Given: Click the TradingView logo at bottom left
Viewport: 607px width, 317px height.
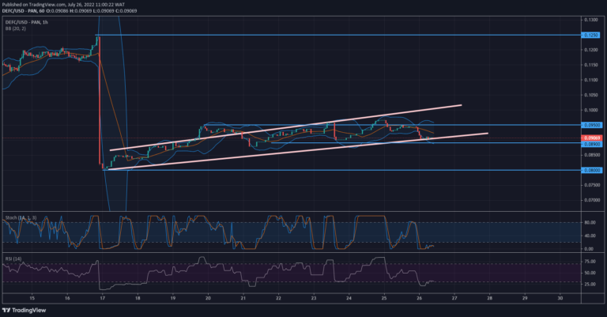Looking at the screenshot, I should [24, 310].
